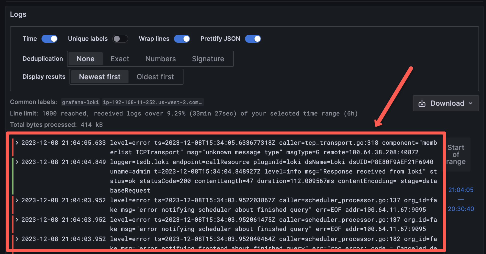Select the Newest first option
This screenshot has width=486, height=254.
tap(99, 77)
